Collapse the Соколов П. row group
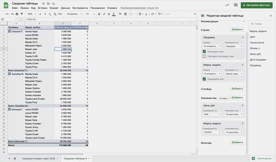 click(10, 31)
